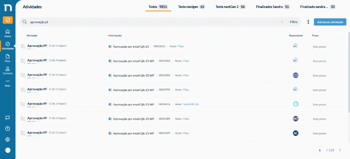Click stage progress bar in row 00004216
Viewport: 350px width, 159px height.
click(x=34, y=107)
